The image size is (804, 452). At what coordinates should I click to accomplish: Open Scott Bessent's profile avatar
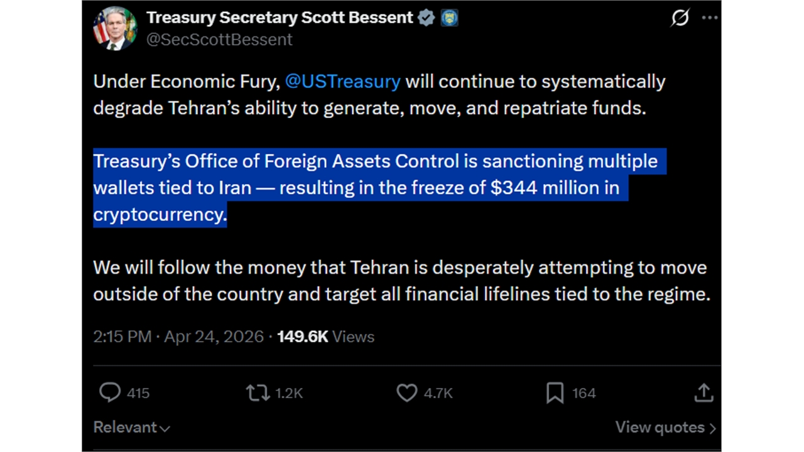click(115, 28)
